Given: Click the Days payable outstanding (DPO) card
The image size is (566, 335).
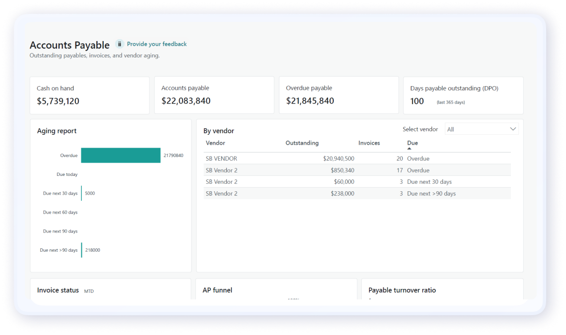Looking at the screenshot, I should point(463,95).
